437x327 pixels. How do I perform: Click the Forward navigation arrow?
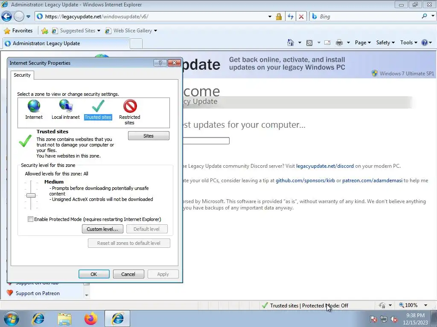pyautogui.click(x=19, y=17)
